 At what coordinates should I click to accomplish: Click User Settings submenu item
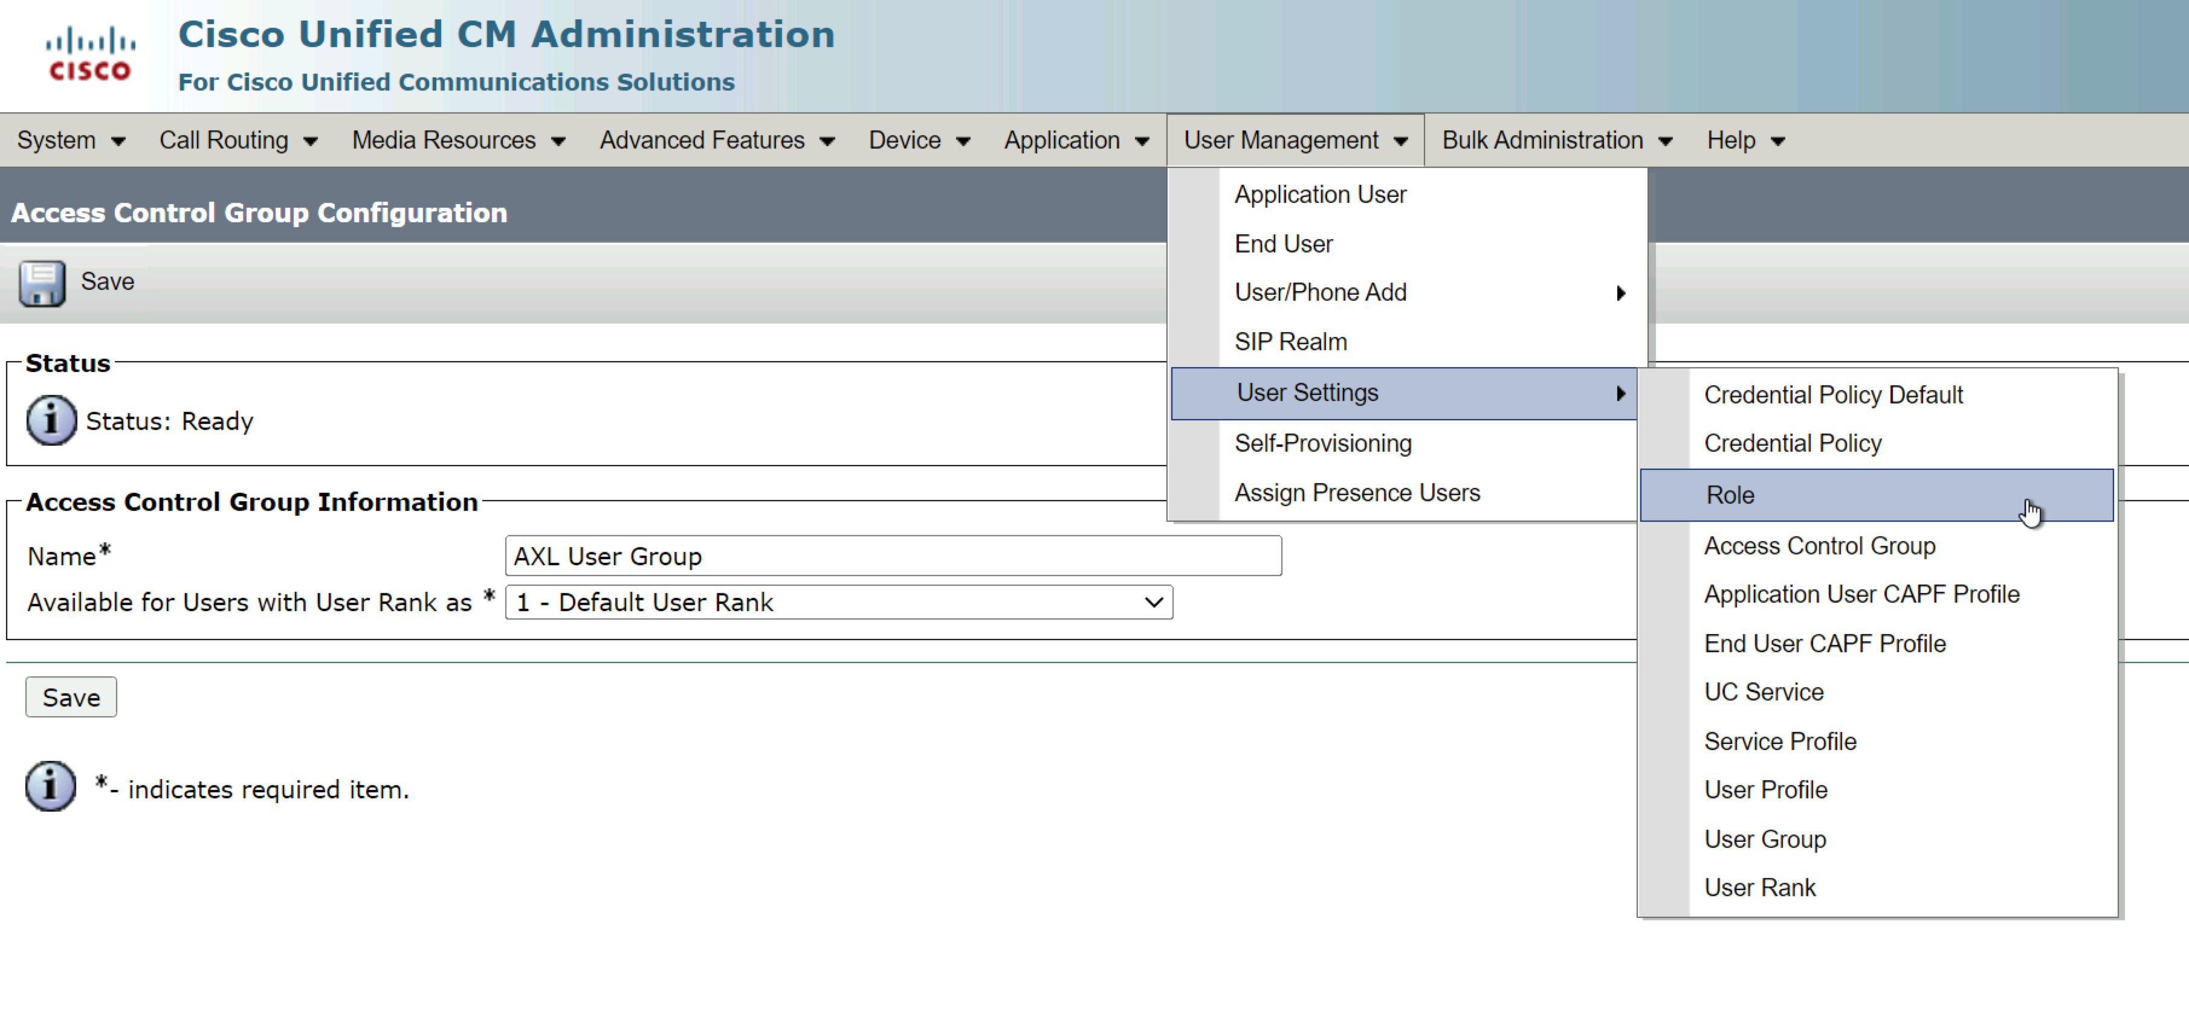(x=1405, y=393)
